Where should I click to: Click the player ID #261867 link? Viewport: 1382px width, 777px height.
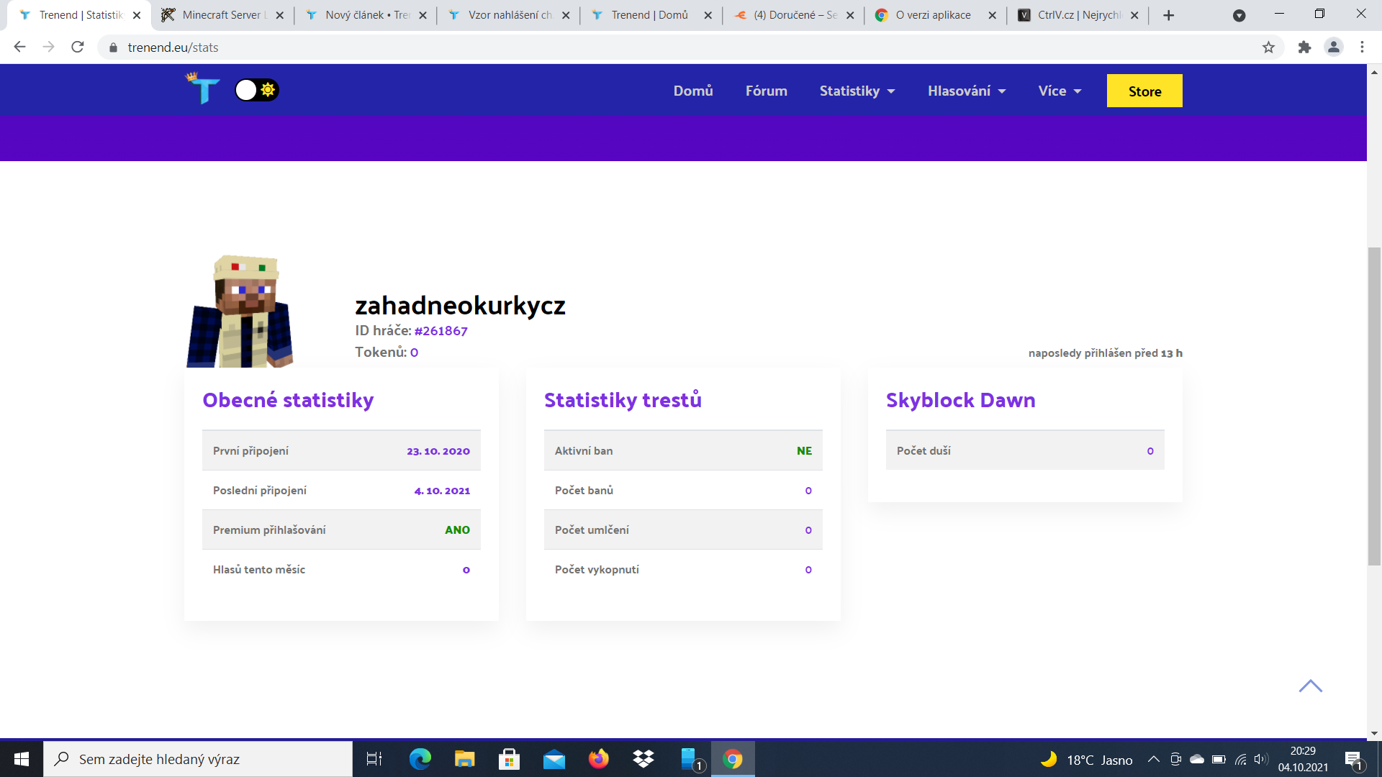pos(441,331)
